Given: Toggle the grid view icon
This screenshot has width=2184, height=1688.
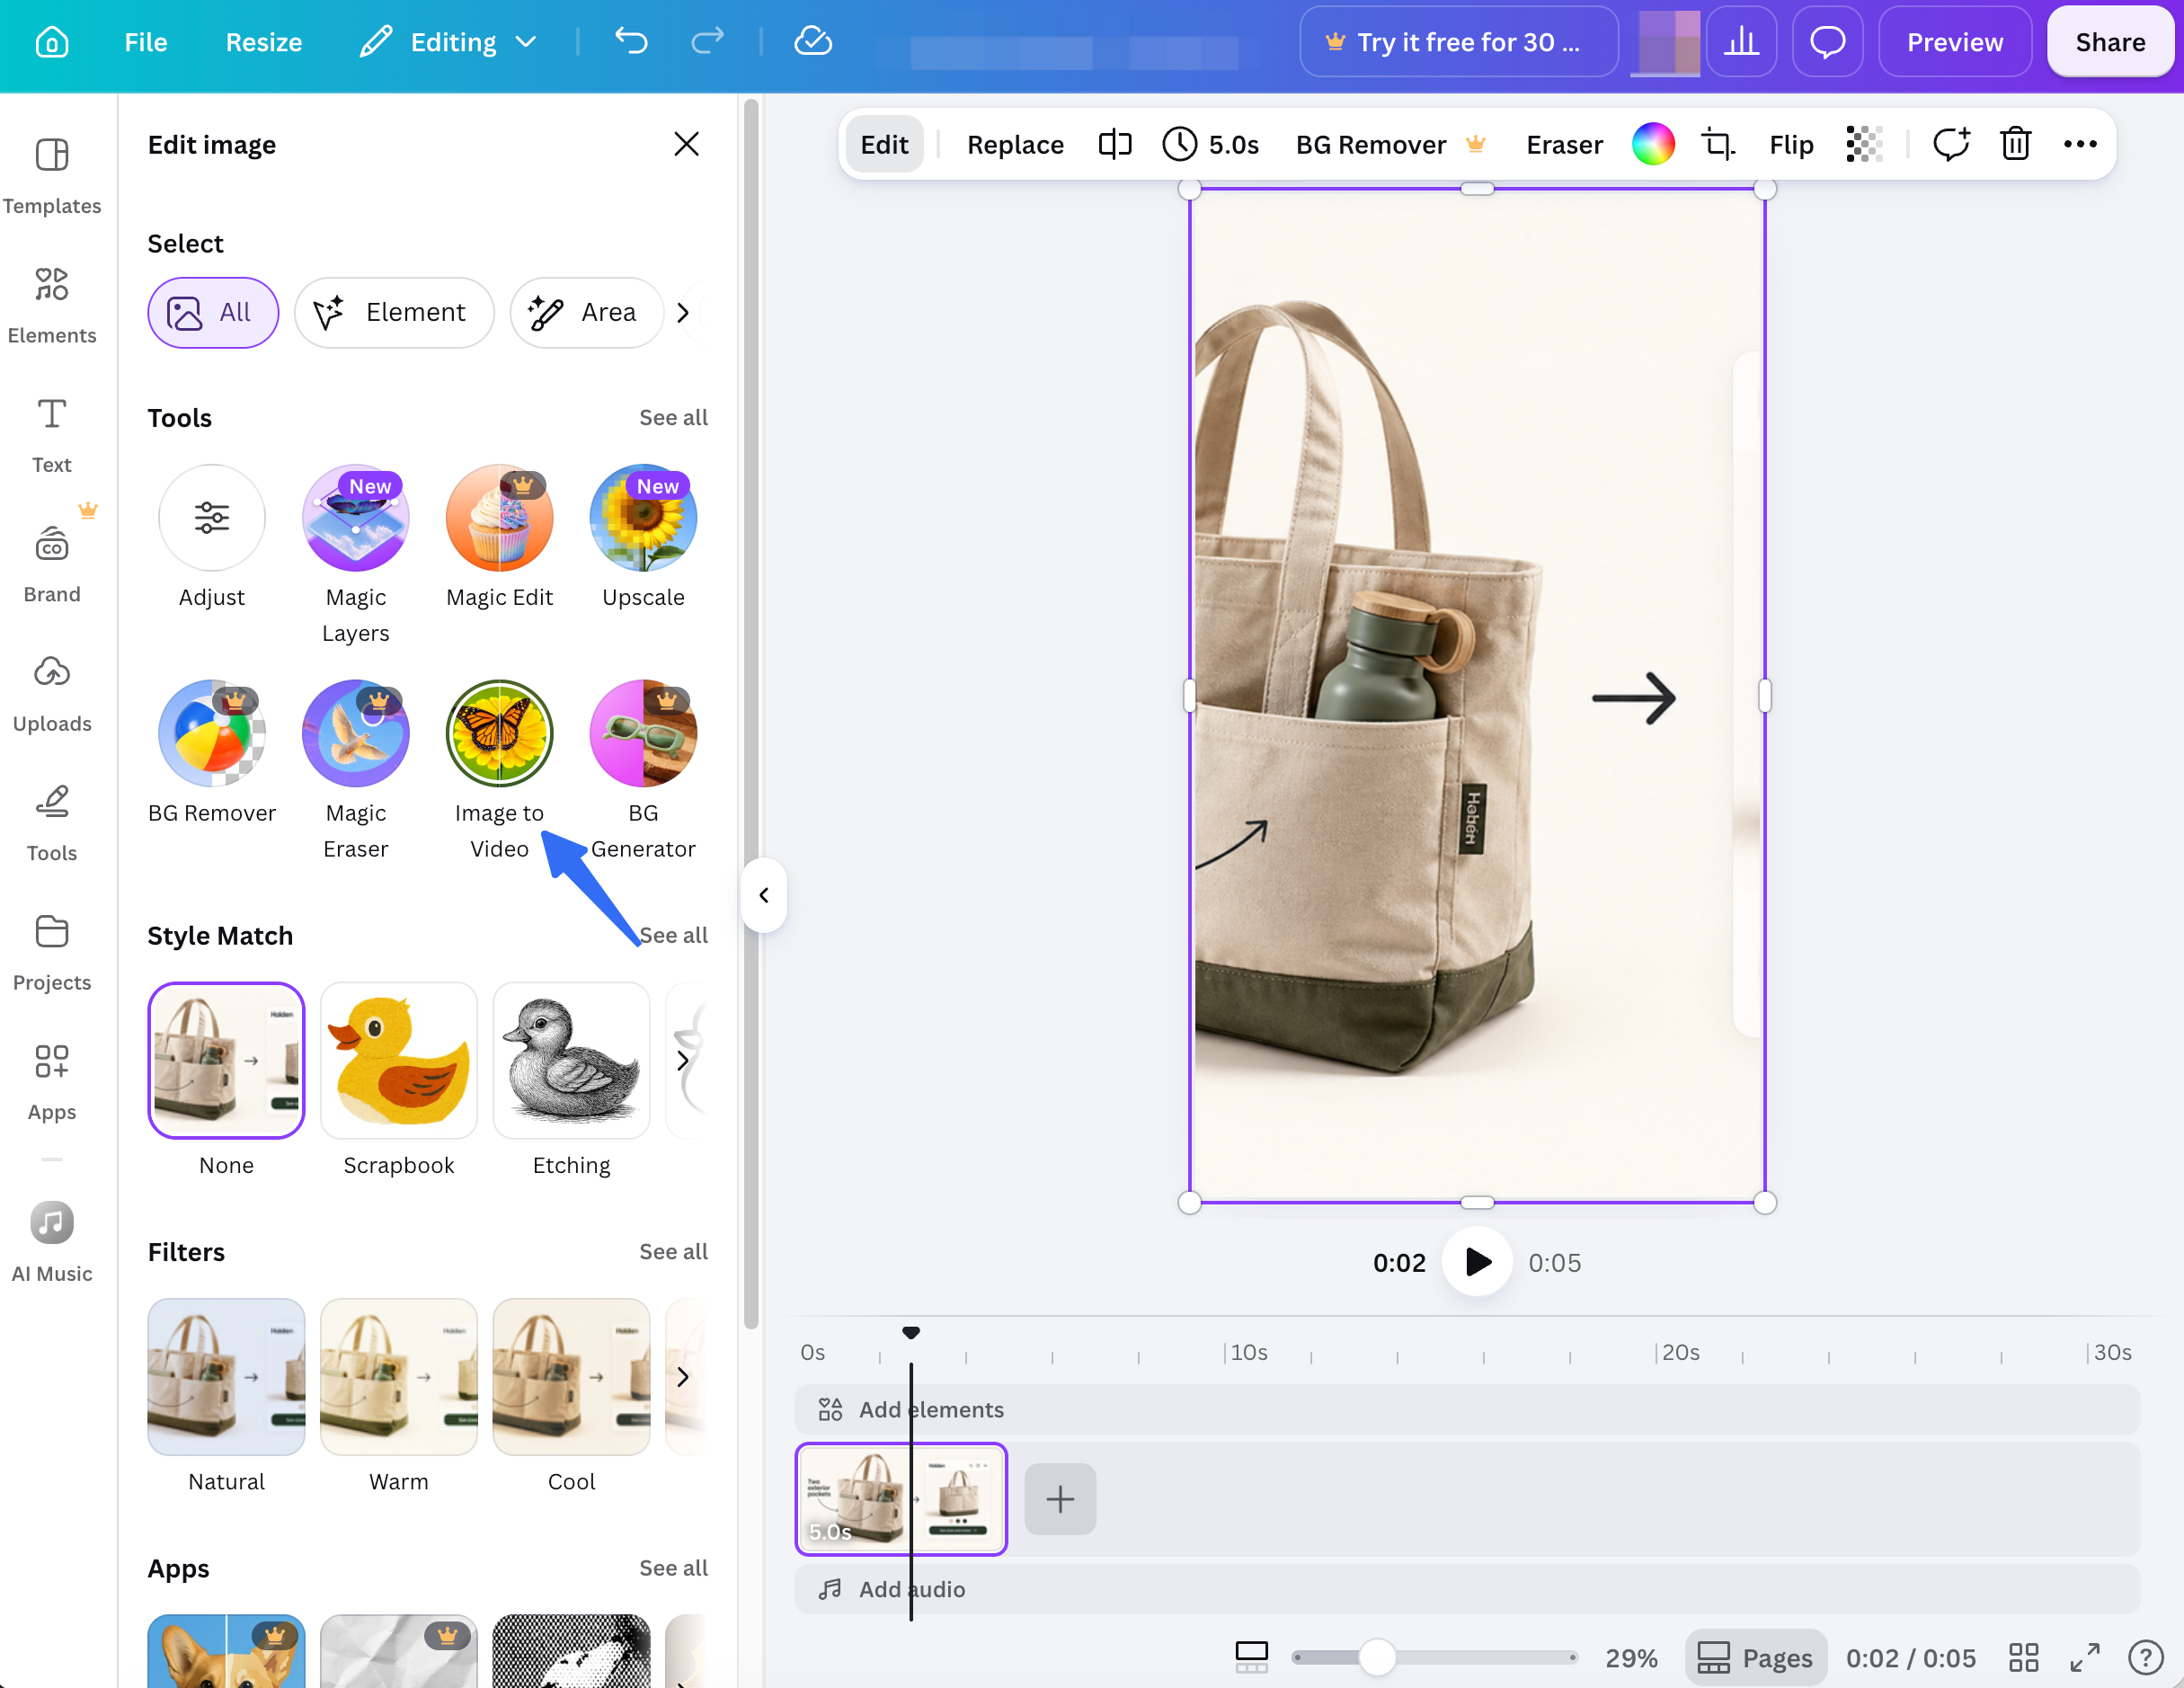Looking at the screenshot, I should tap(2023, 1658).
